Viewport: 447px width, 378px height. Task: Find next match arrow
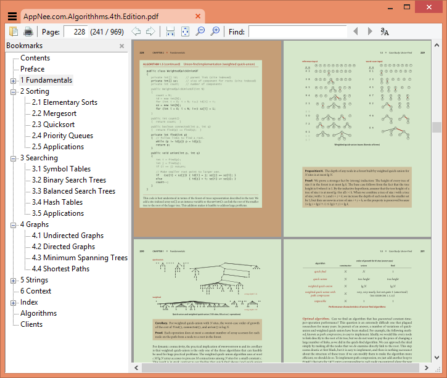[x=370, y=31]
